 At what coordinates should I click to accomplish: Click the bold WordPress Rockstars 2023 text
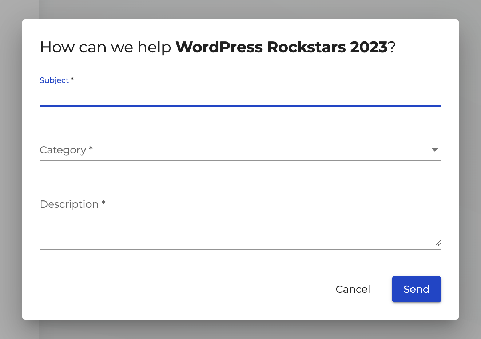[x=281, y=47]
